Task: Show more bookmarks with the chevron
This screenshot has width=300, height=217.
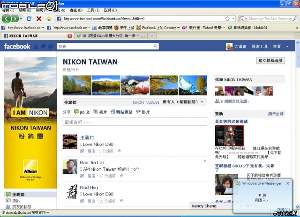Action: tap(297, 28)
